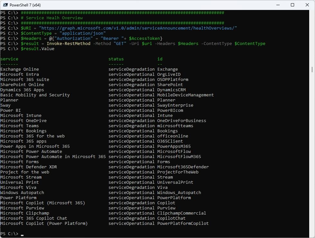
Task: Click the "Windows_Autopatch" id value
Action: [x=179, y=193]
